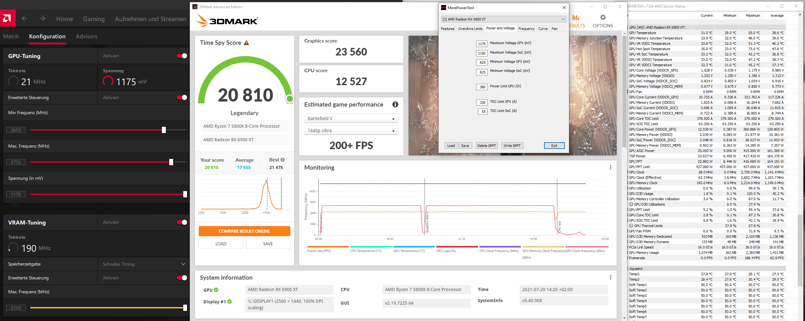This screenshot has width=805, height=321.
Task: Open the Estimated game performance info icon
Action: pyautogui.click(x=395, y=104)
